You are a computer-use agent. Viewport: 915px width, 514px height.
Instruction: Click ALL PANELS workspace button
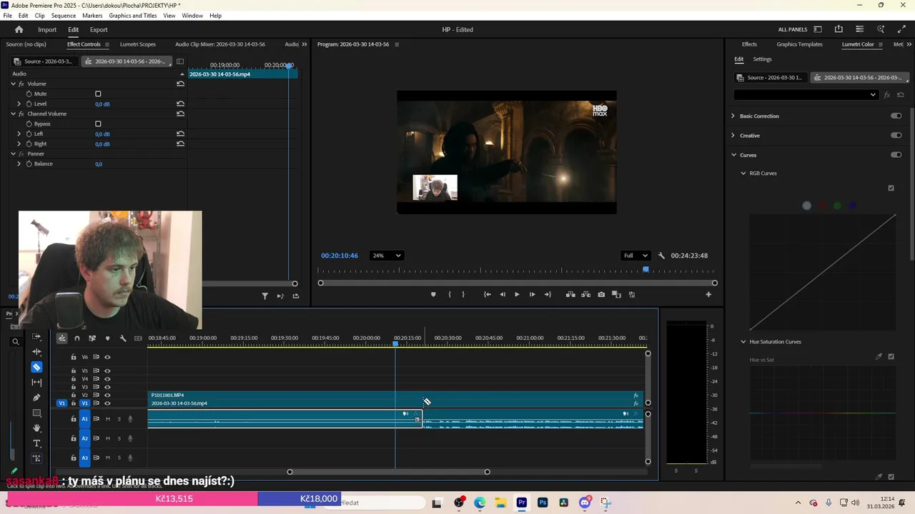click(793, 29)
